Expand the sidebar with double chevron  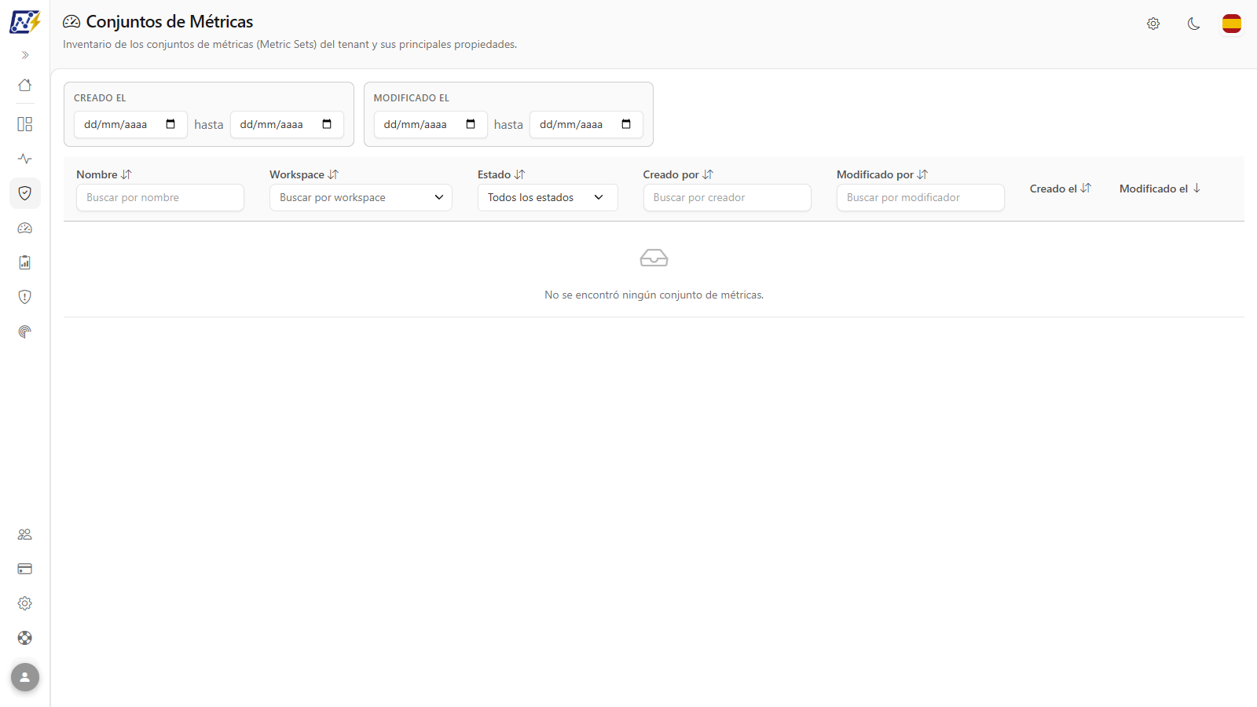25,55
